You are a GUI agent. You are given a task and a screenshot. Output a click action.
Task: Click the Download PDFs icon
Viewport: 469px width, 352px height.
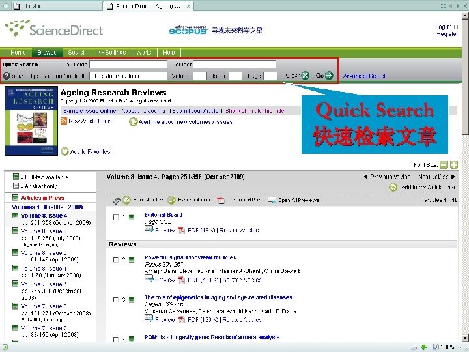(x=221, y=200)
